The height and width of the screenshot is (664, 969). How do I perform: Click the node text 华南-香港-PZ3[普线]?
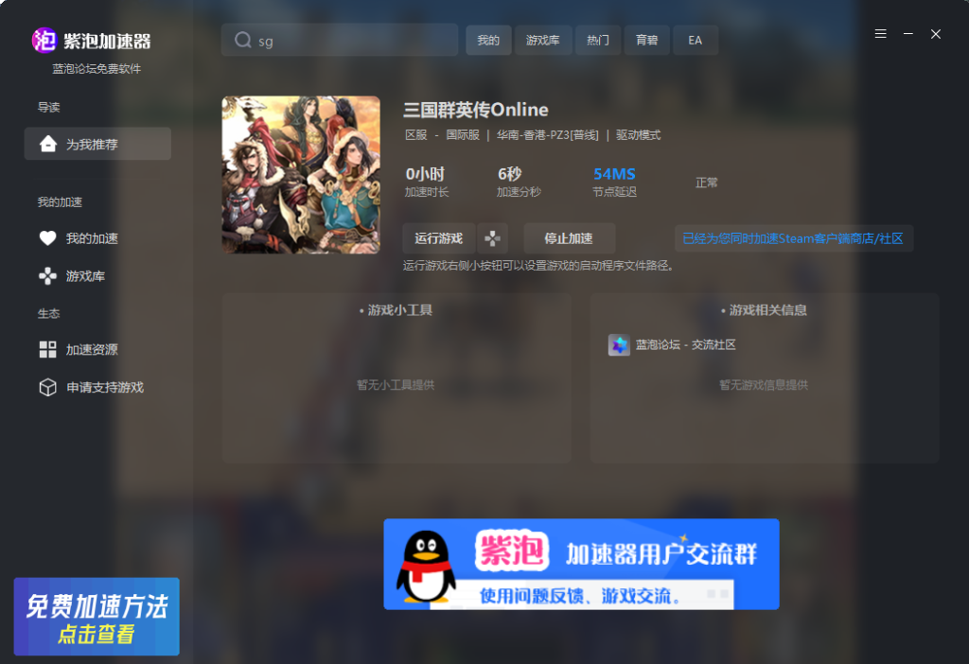tap(548, 135)
